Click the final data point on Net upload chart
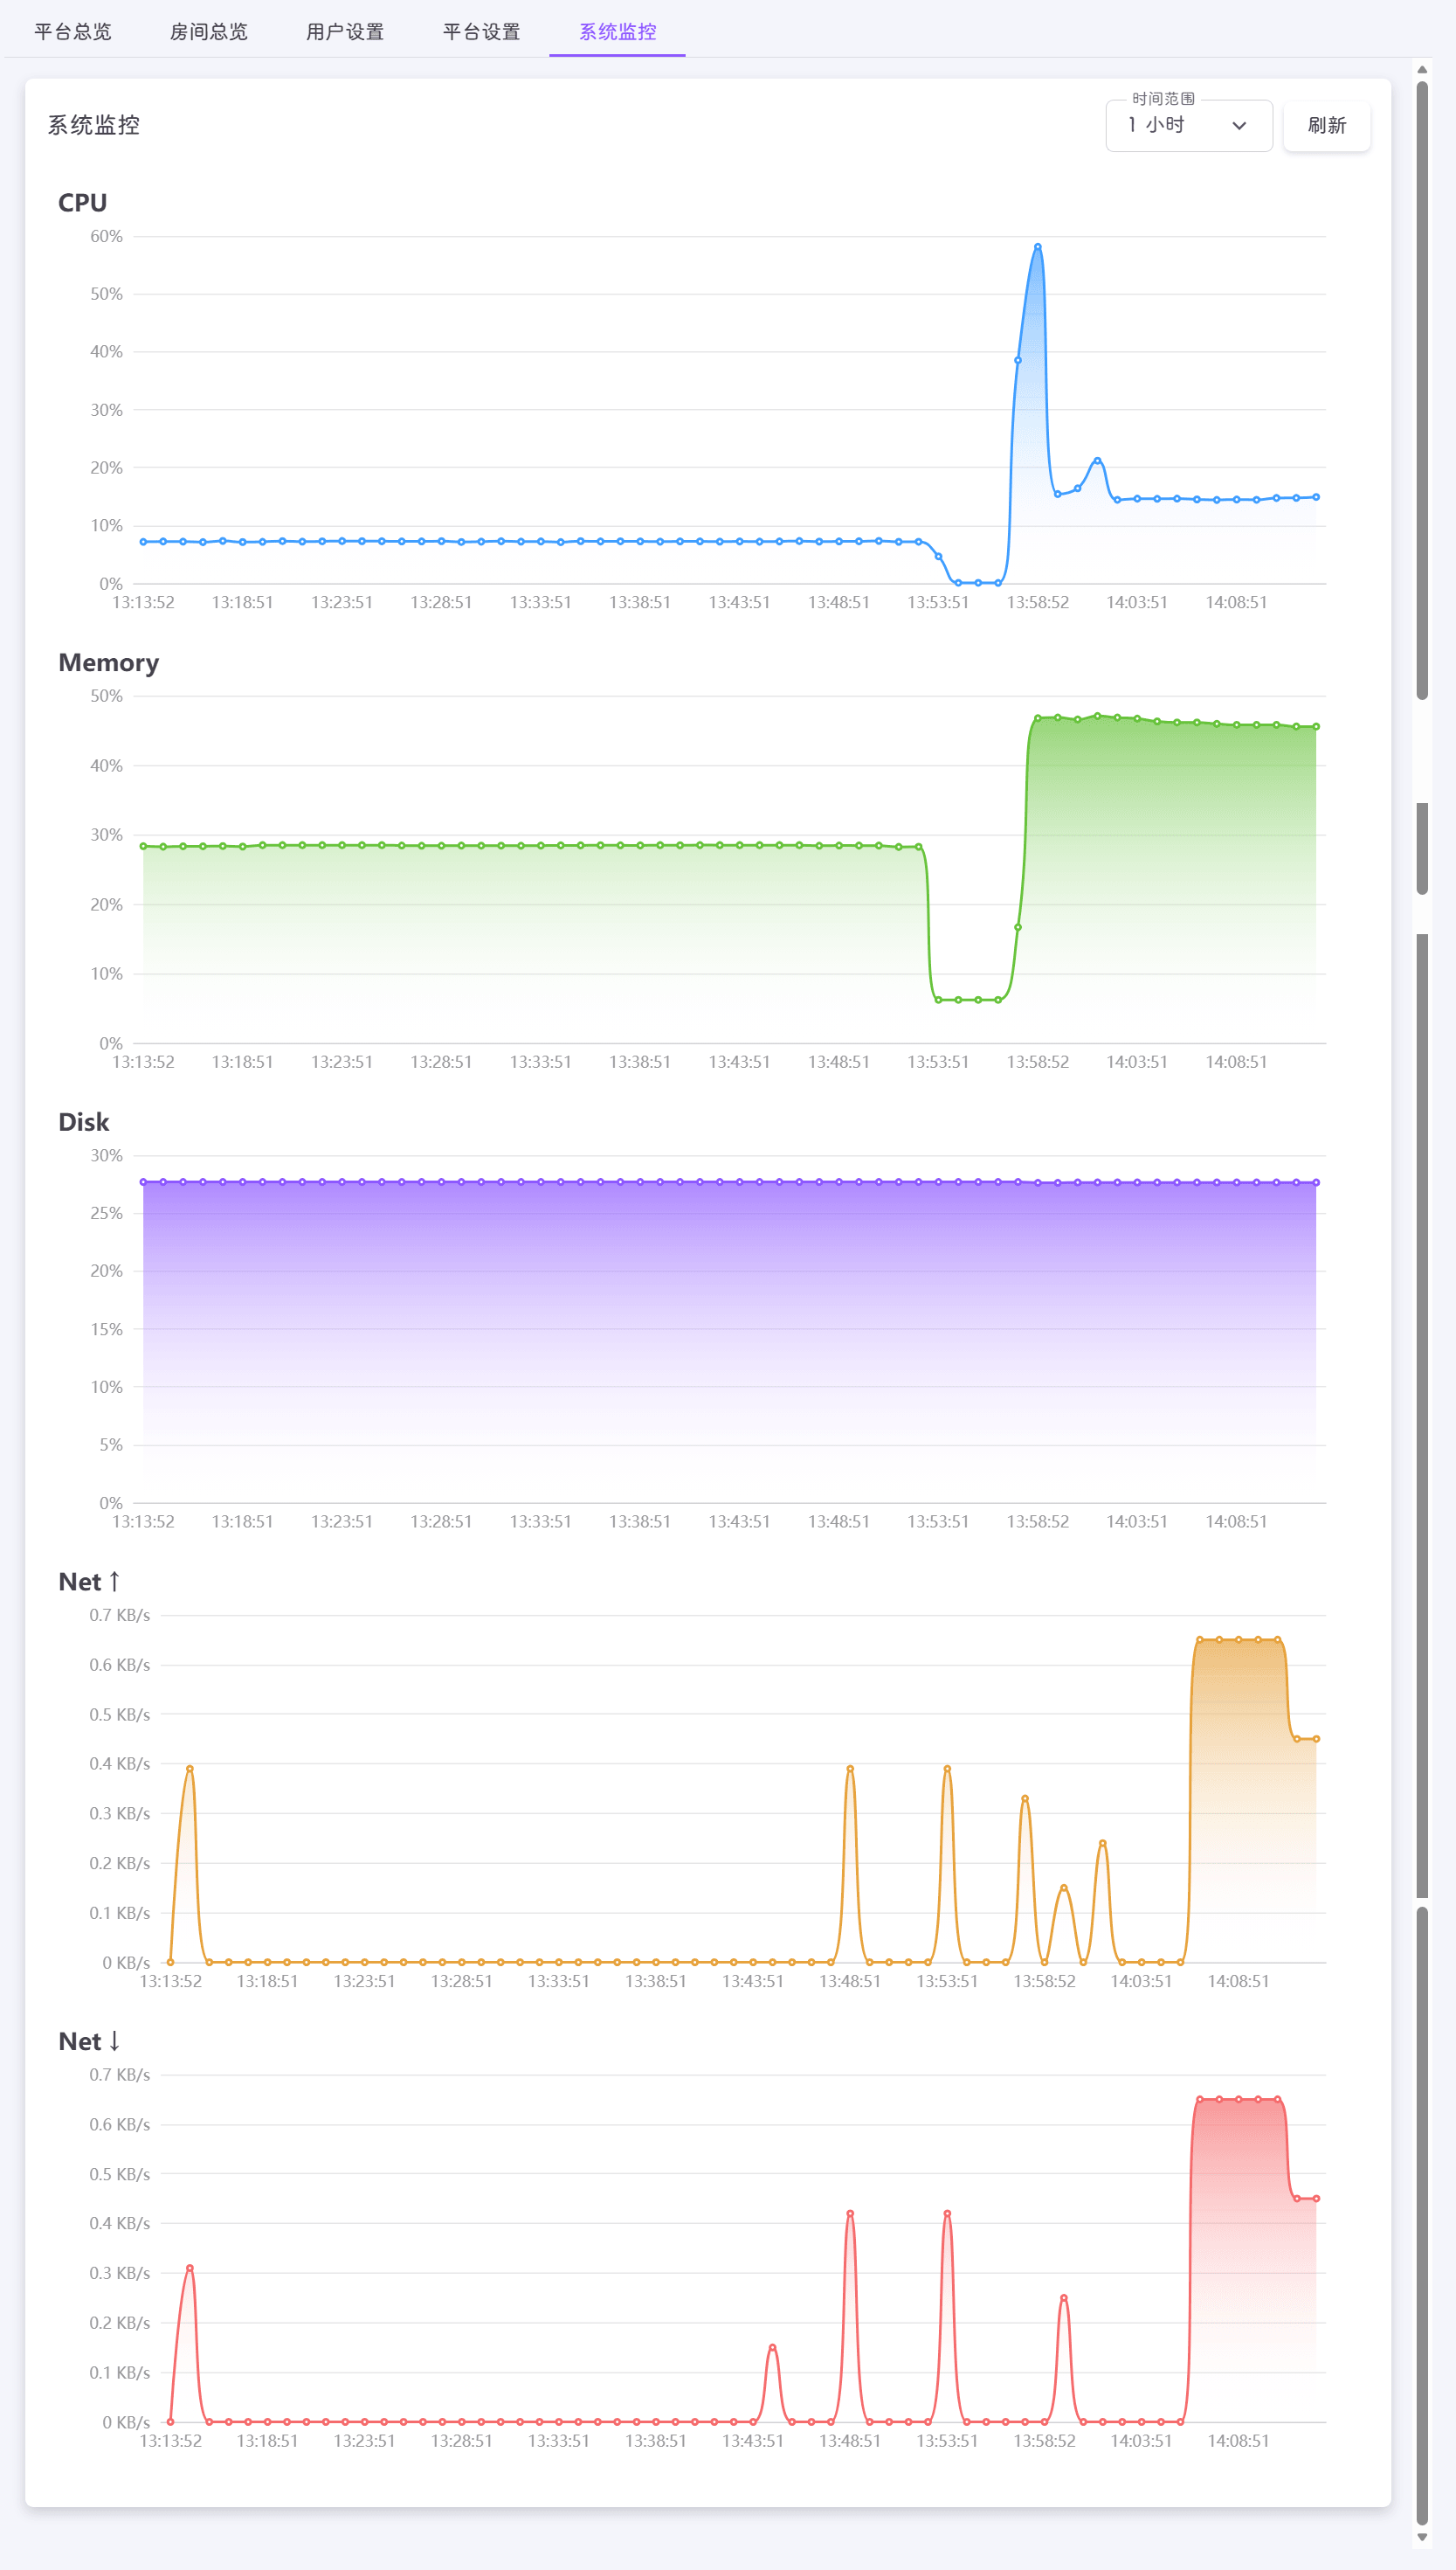 (x=1316, y=1740)
